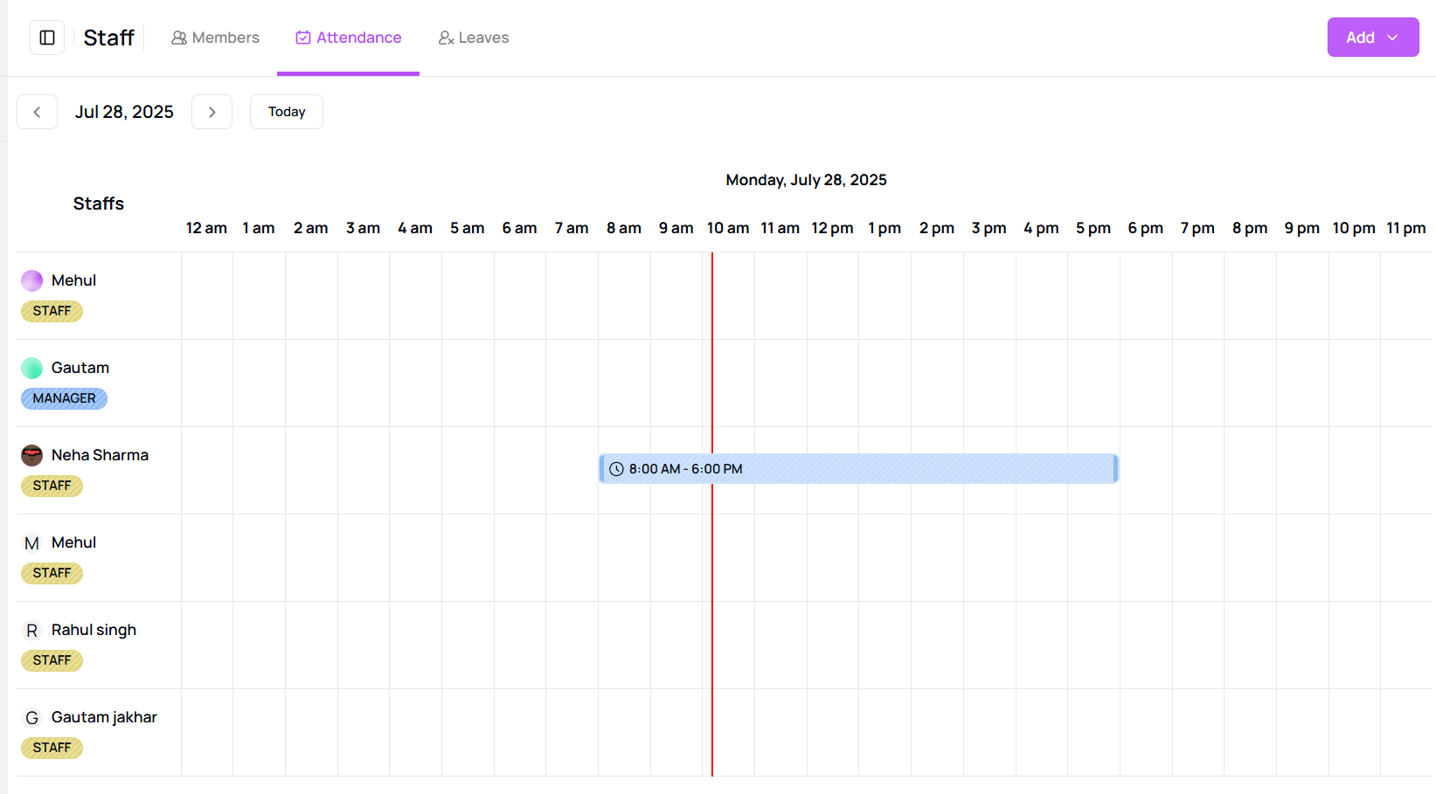Click Neha Sharma's profile photo avatar
The image size is (1436, 794).
tap(32, 455)
